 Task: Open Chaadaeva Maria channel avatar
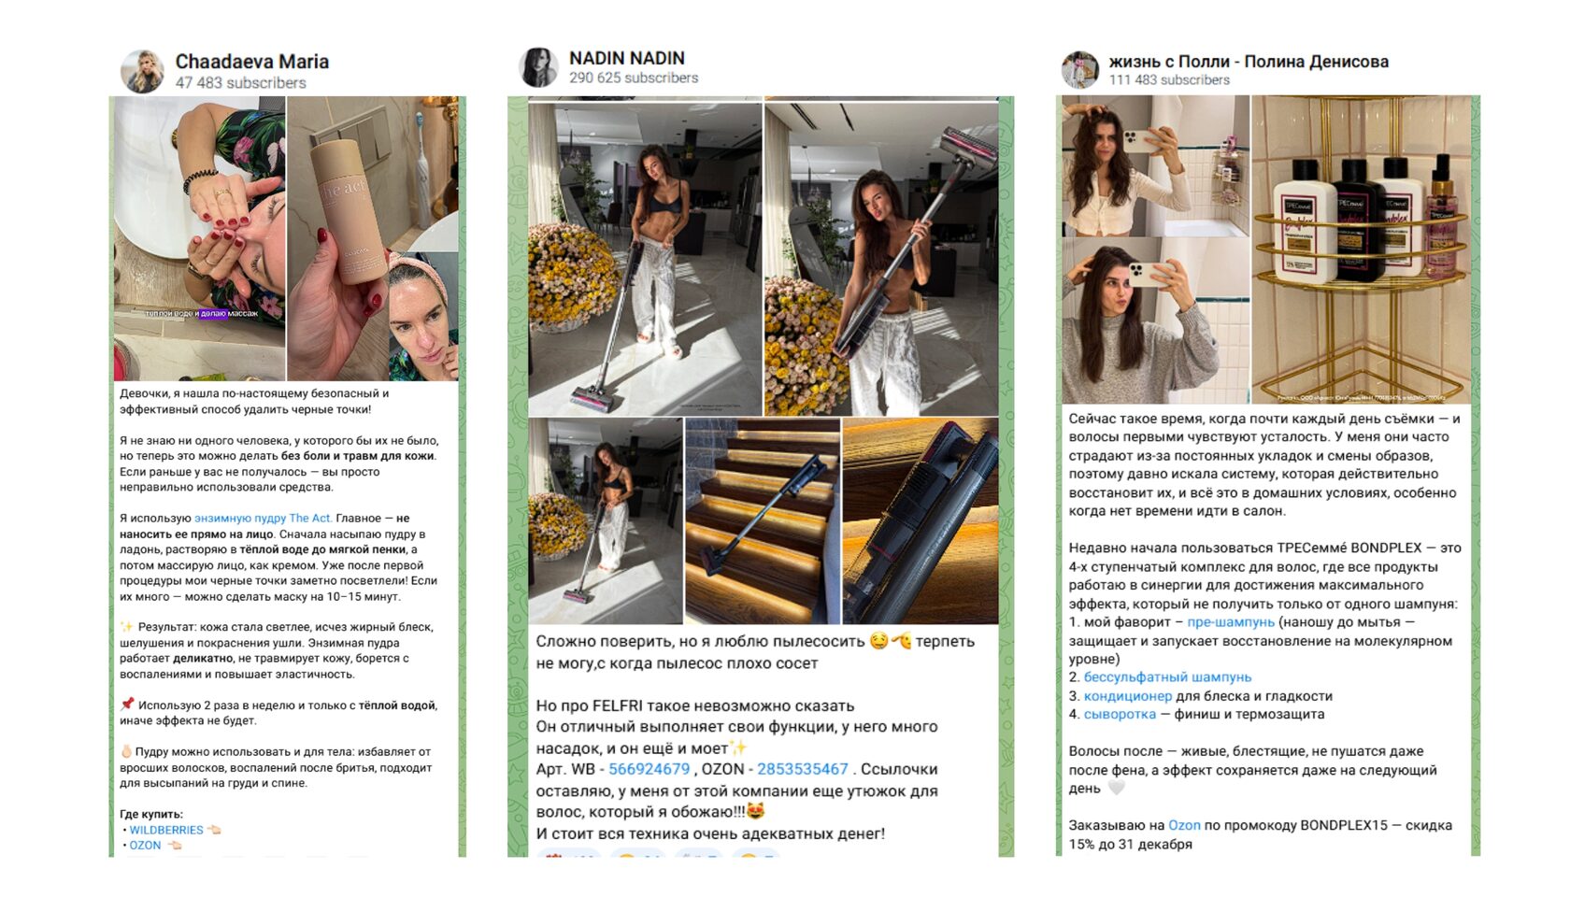coord(142,71)
